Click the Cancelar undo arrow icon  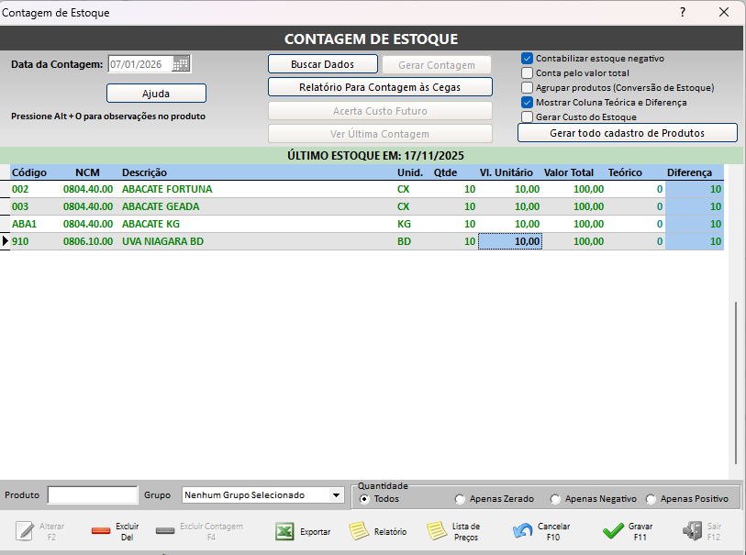click(x=523, y=531)
